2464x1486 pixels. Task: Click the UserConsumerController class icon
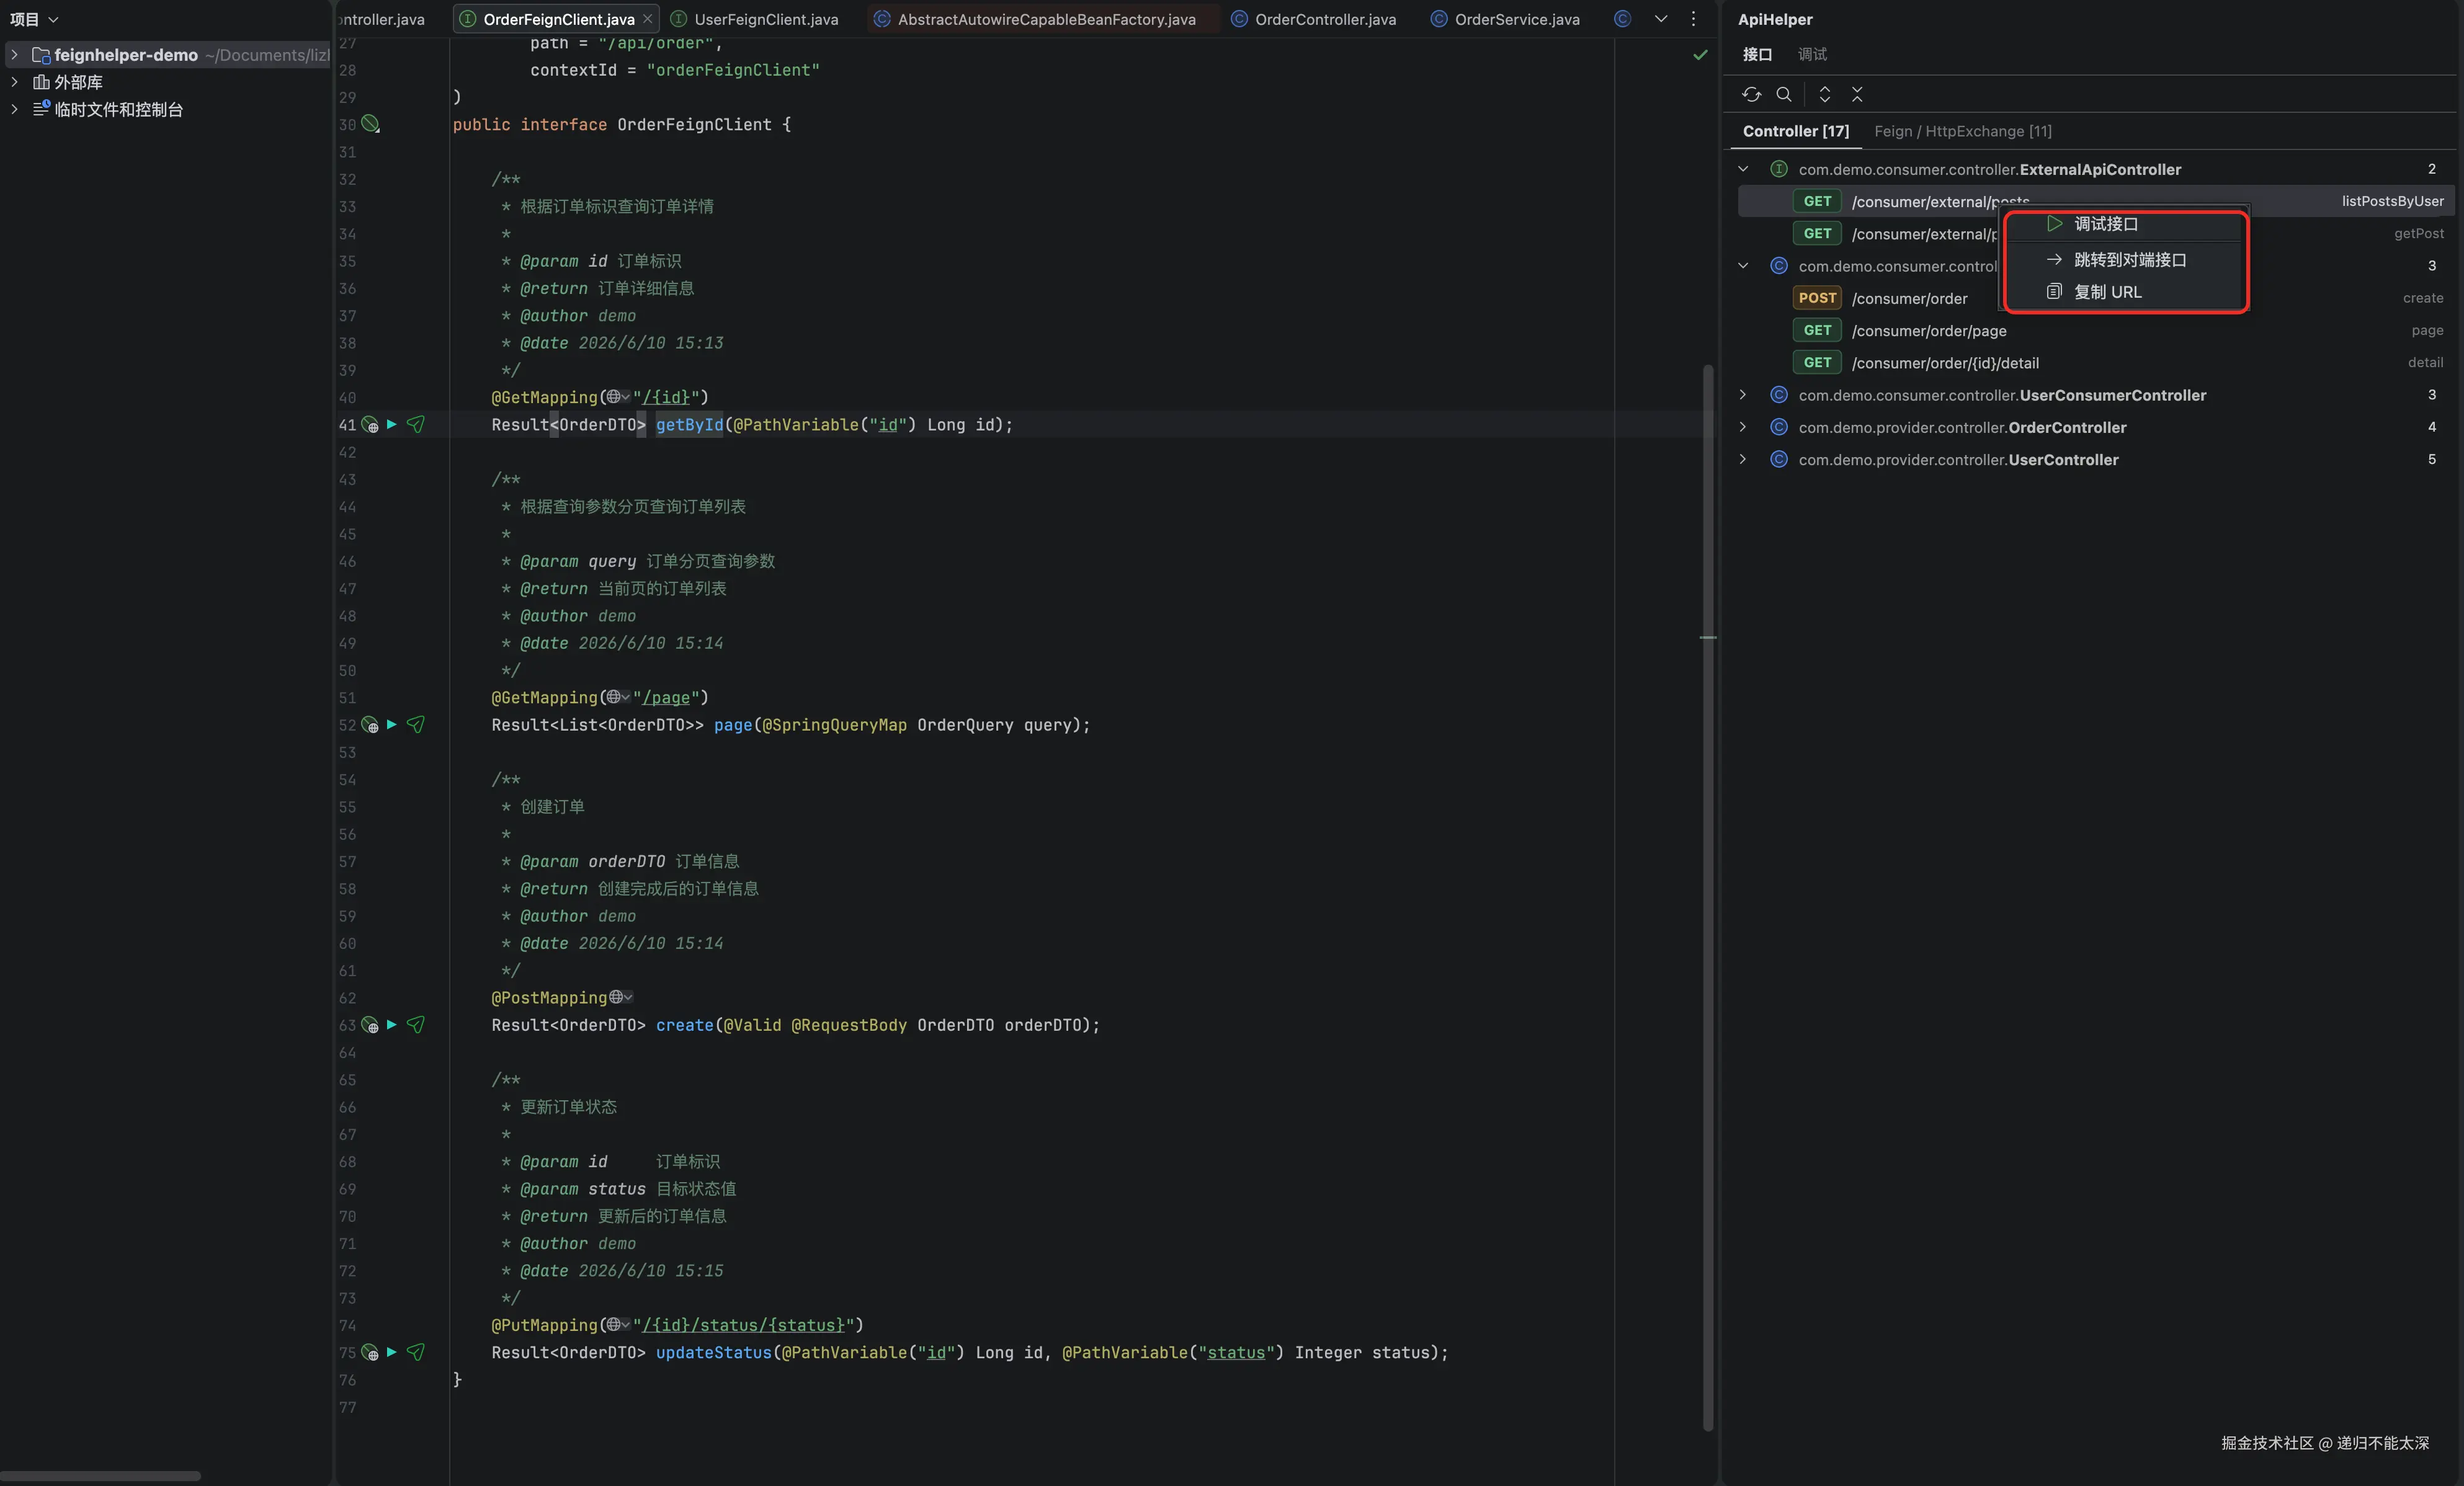pos(1779,395)
